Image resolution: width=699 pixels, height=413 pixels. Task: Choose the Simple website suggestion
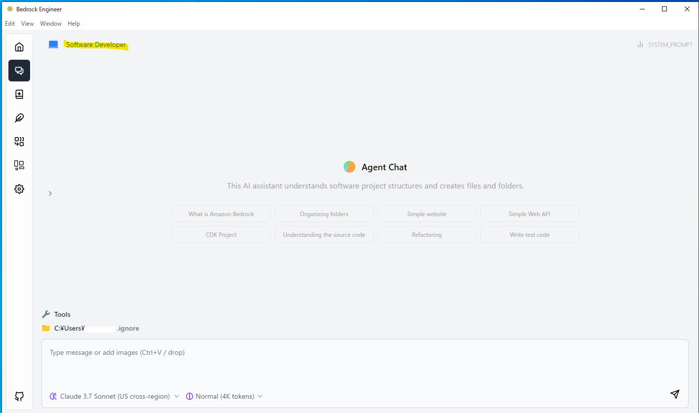pyautogui.click(x=427, y=214)
